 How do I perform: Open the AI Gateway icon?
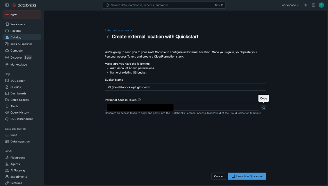coord(7,170)
